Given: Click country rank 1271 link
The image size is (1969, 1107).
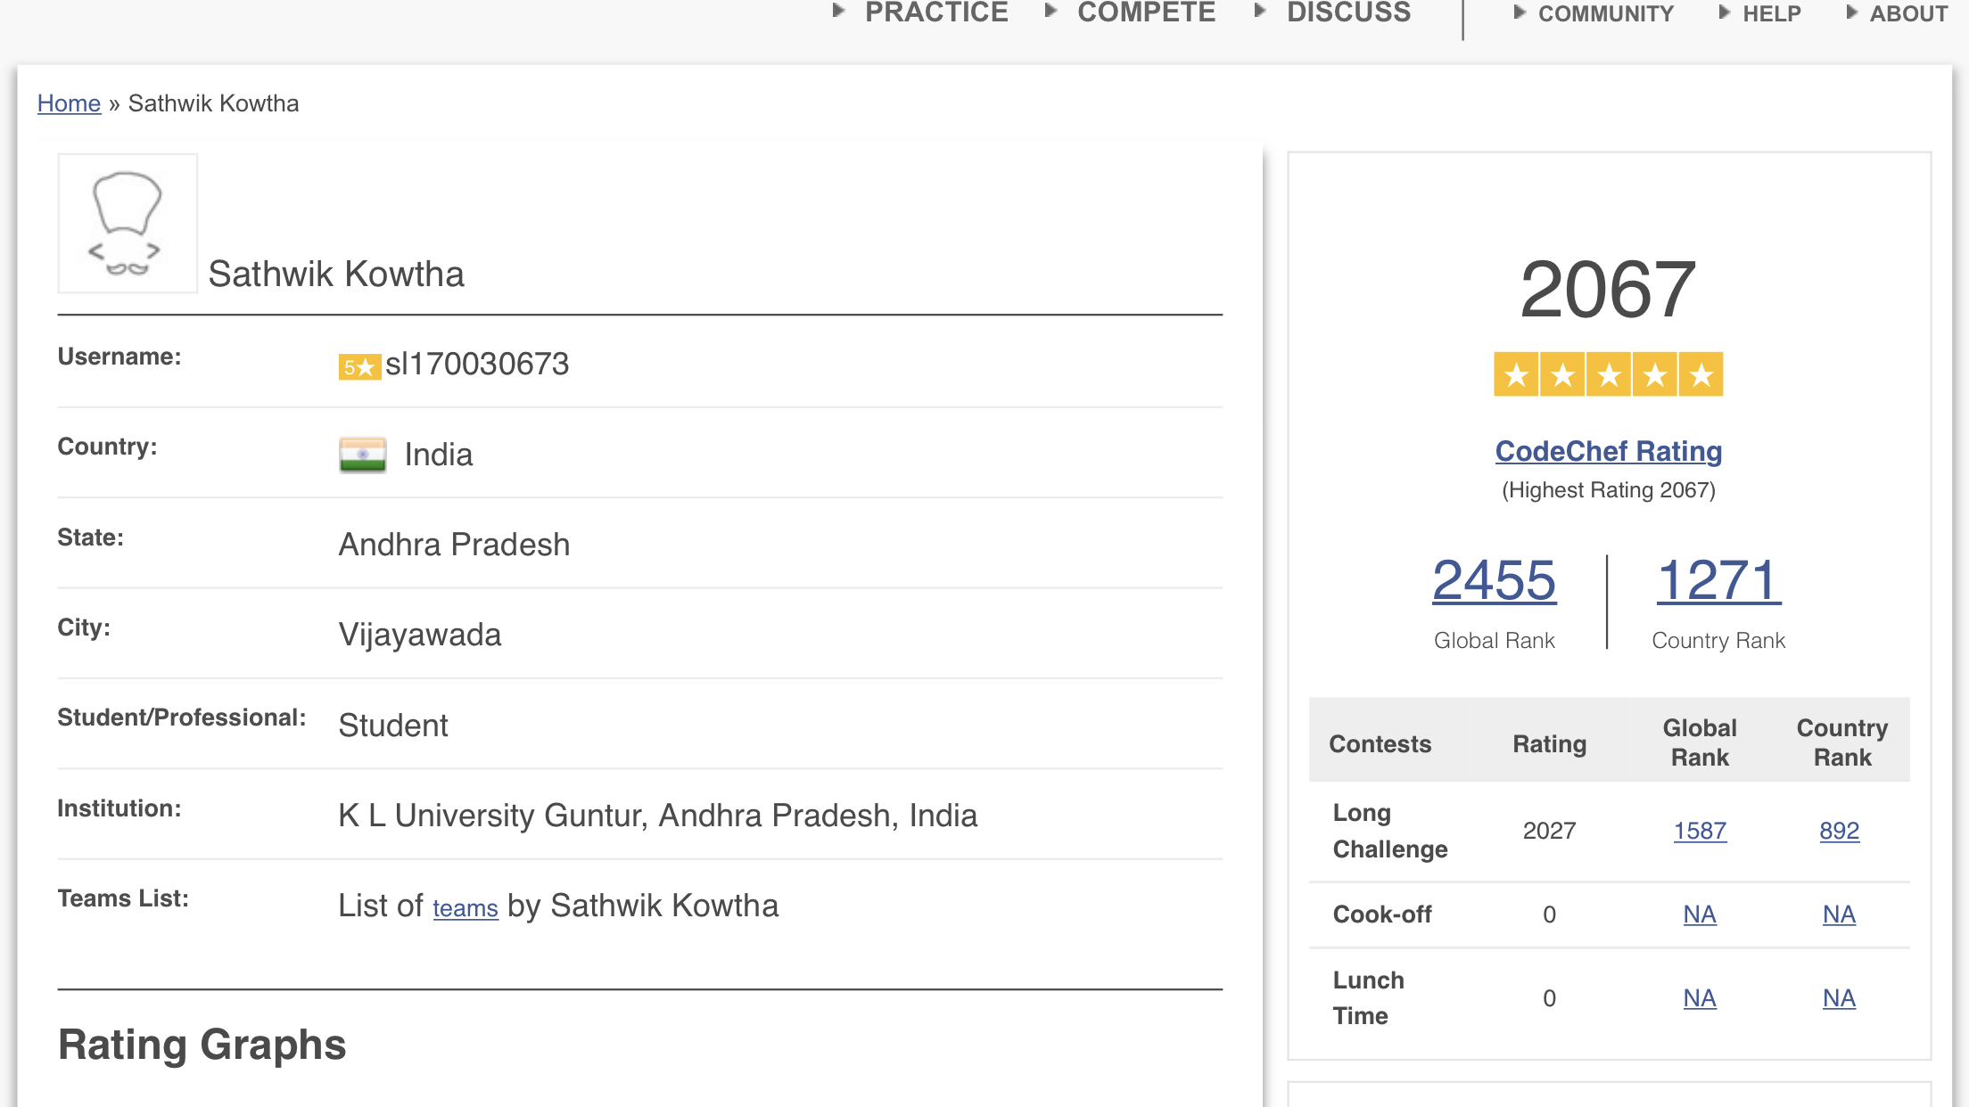Looking at the screenshot, I should click(1718, 580).
